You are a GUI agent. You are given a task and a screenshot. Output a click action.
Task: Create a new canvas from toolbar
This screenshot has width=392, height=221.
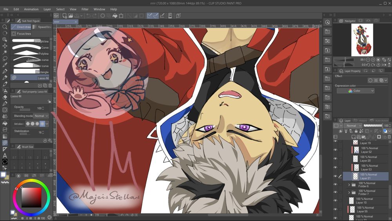pos(65,16)
